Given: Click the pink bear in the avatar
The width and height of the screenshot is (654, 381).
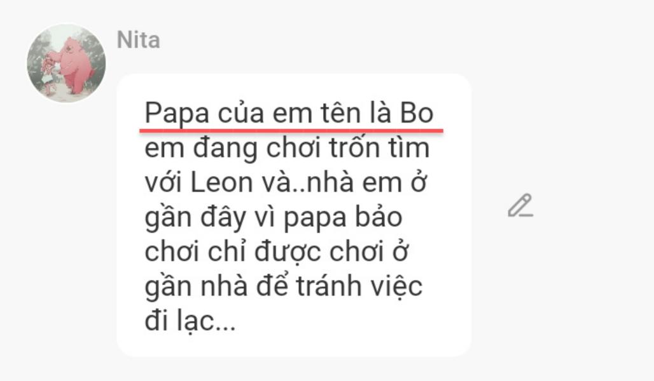Looking at the screenshot, I should pyautogui.click(x=75, y=63).
